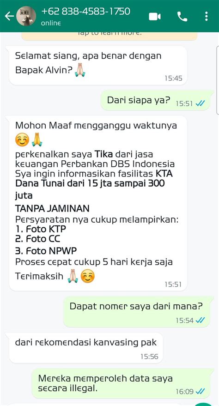Open the contact profile picture
219x406 pixels.
[x=26, y=16]
